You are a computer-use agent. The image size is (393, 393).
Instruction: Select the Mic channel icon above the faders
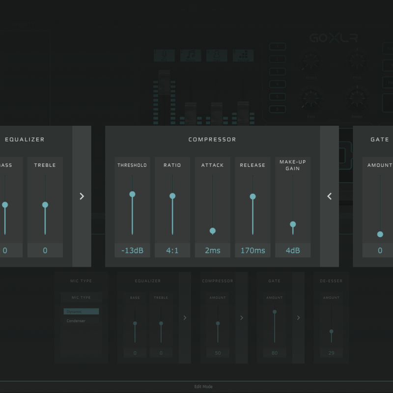pyautogui.click(x=164, y=56)
